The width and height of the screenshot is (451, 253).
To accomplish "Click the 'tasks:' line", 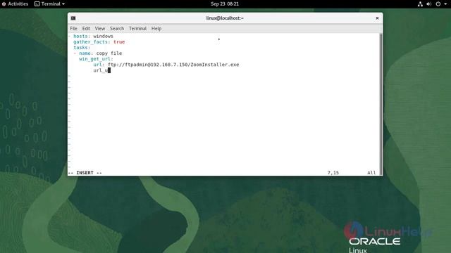I will (x=82, y=48).
